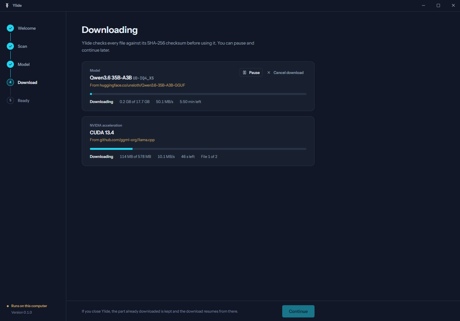Click the CUDA 13.4 download progress bar

coord(198,149)
